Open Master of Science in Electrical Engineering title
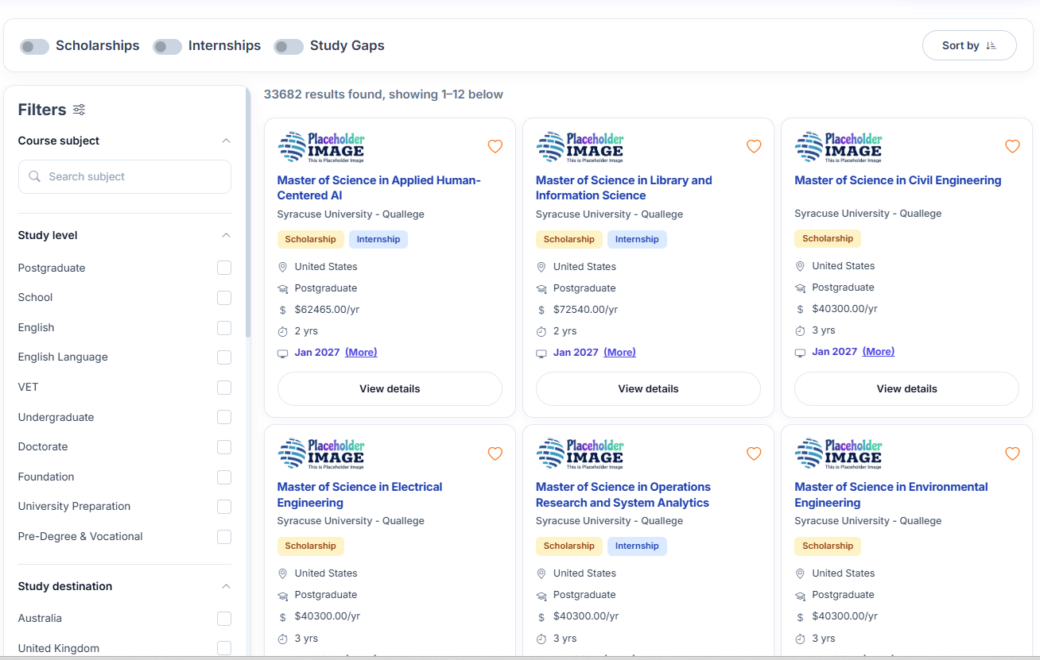Viewport: 1040px width, 660px height. 359,495
